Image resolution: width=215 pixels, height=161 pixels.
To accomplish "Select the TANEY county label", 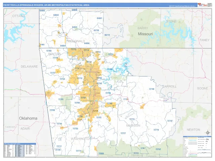I will click(x=205, y=40).
